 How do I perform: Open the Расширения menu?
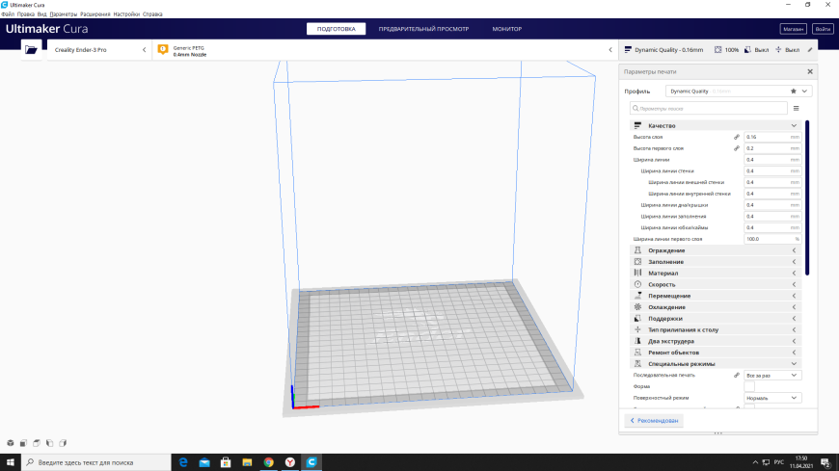coord(95,13)
